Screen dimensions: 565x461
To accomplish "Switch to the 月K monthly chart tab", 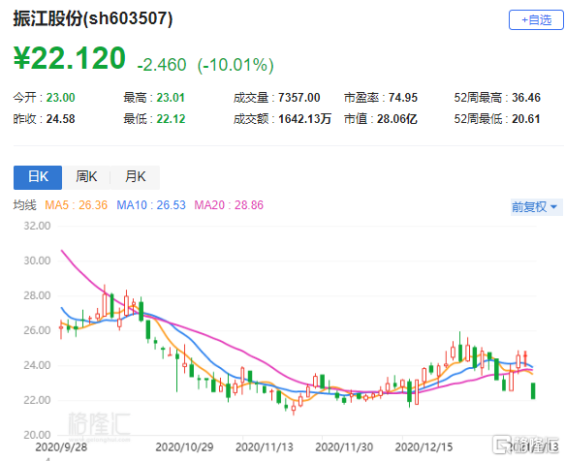I will (135, 177).
